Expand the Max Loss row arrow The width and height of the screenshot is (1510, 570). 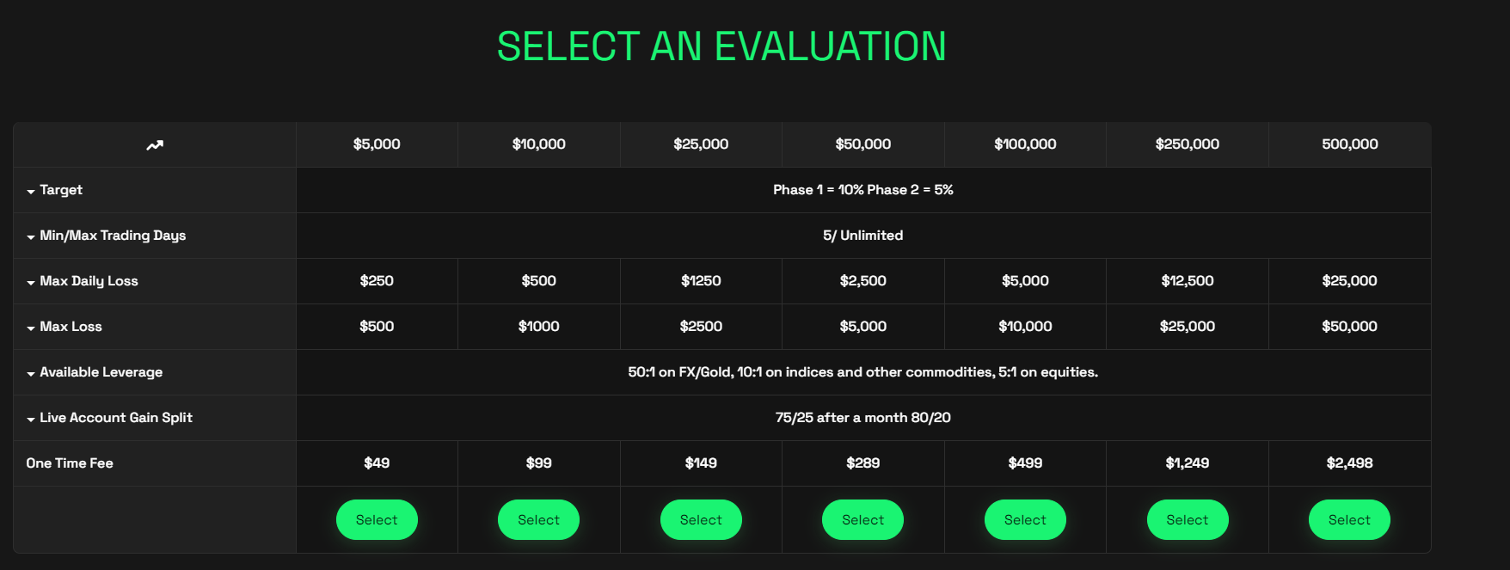pos(31,328)
